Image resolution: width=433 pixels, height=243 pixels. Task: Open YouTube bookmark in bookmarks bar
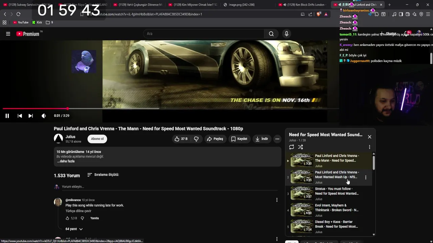coord(21,22)
